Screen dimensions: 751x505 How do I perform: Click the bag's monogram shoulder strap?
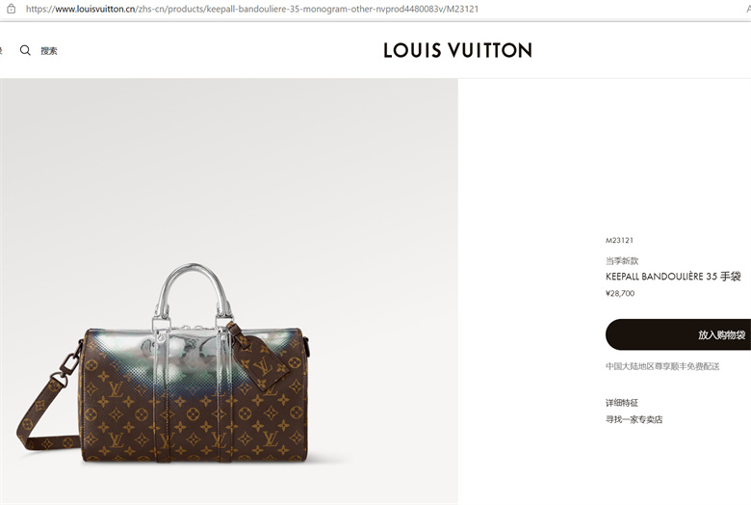click(45, 404)
